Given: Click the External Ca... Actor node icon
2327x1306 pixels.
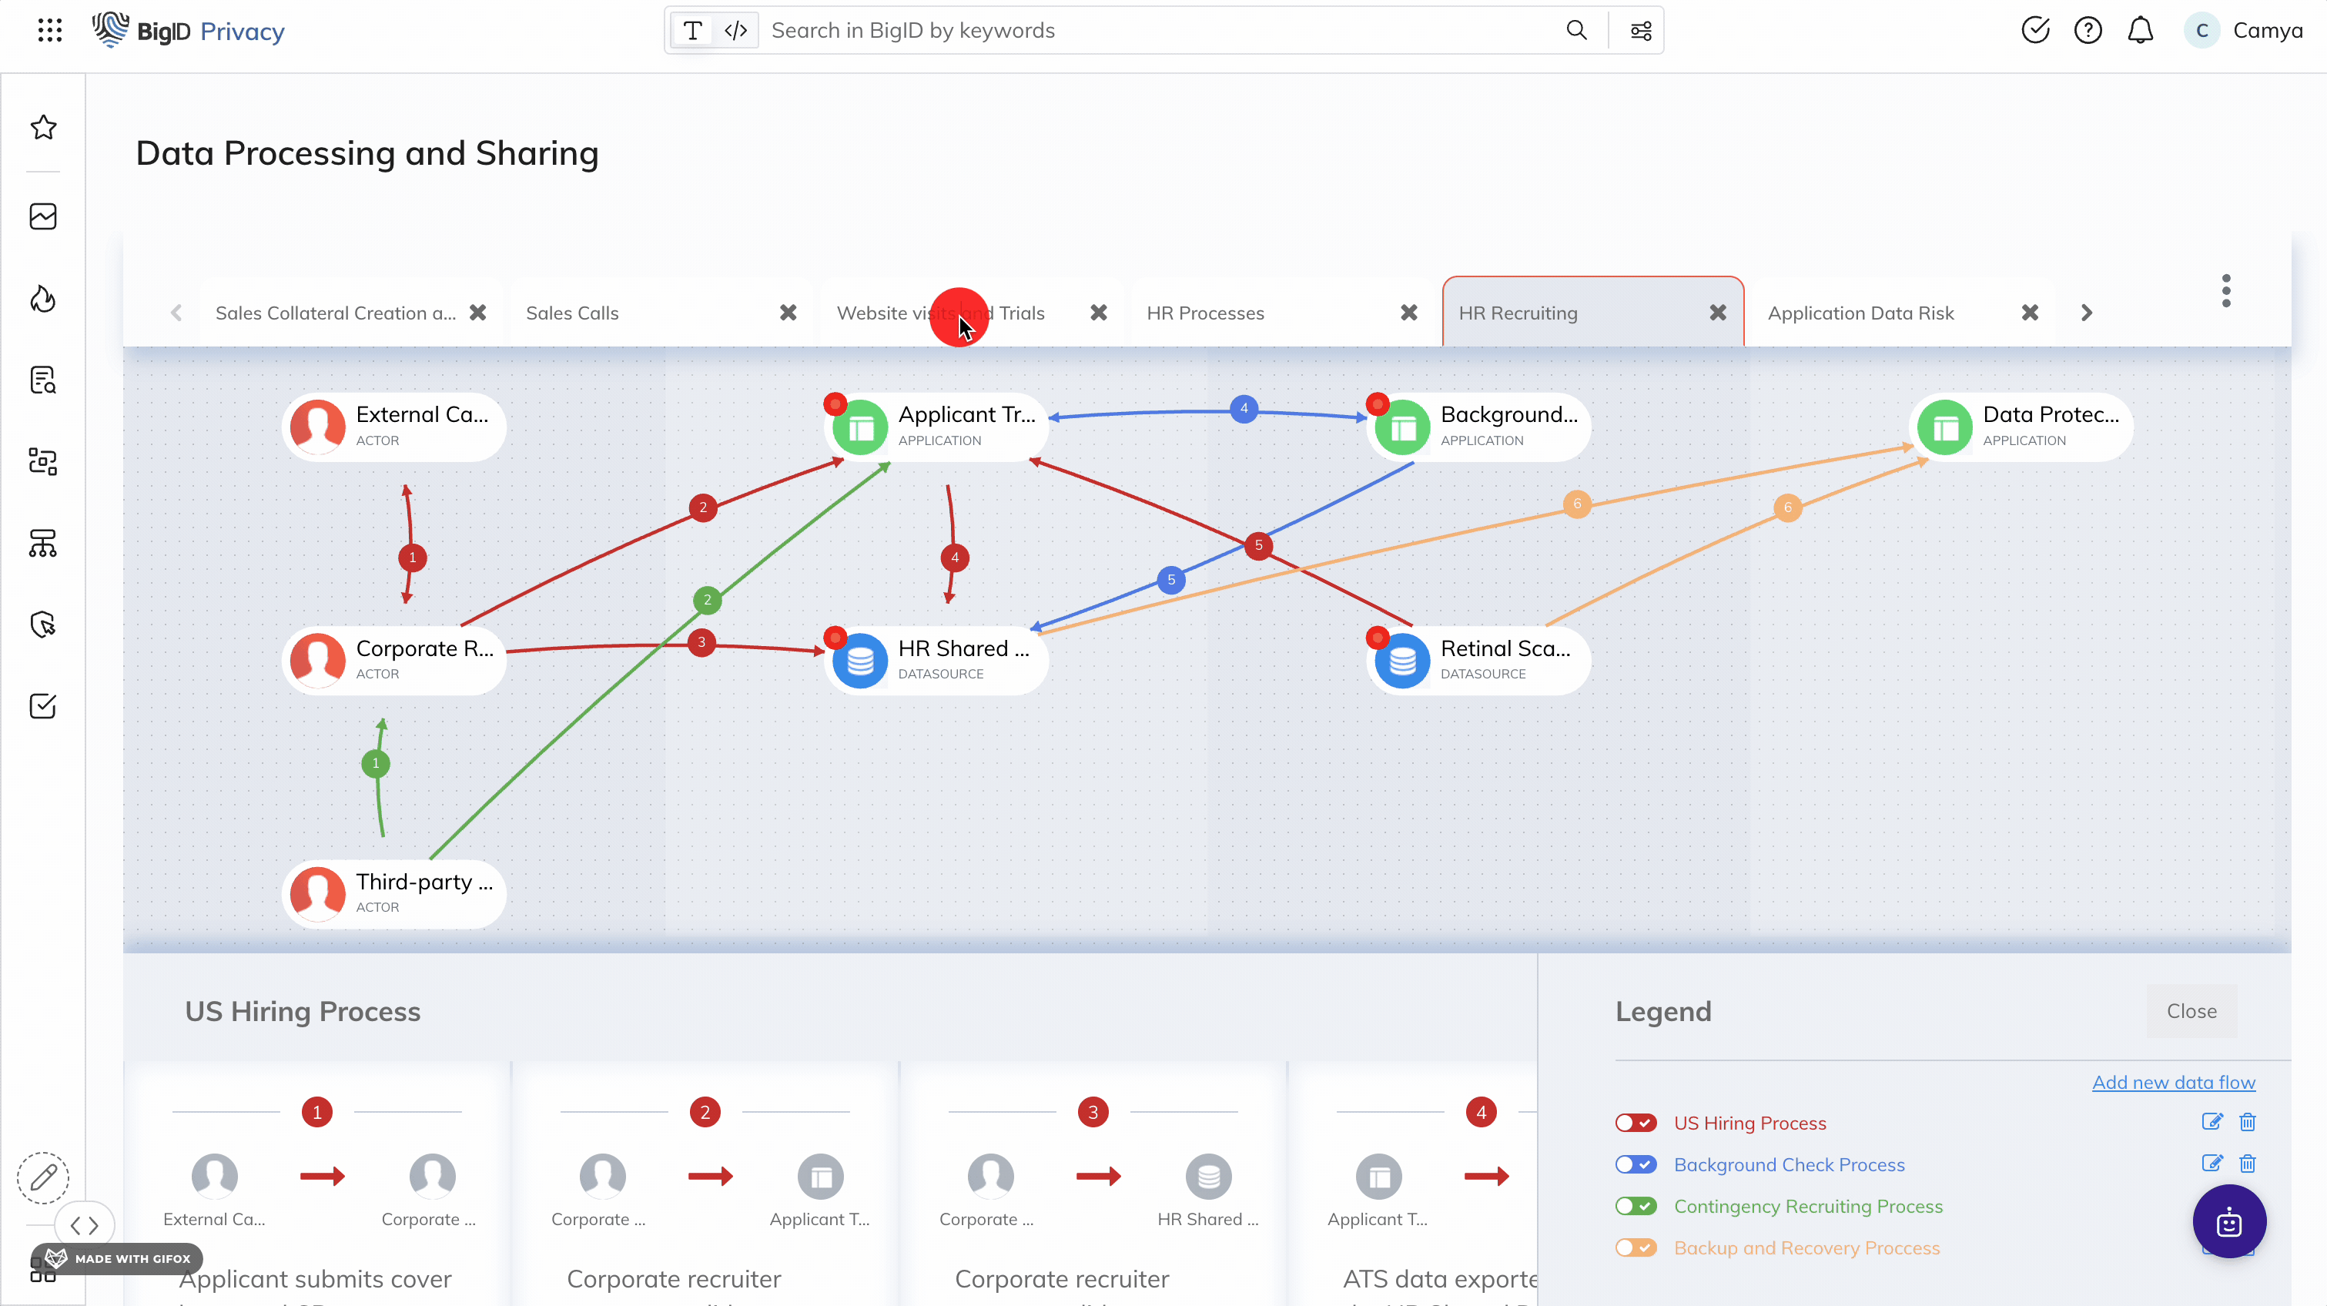Looking at the screenshot, I should click(316, 424).
